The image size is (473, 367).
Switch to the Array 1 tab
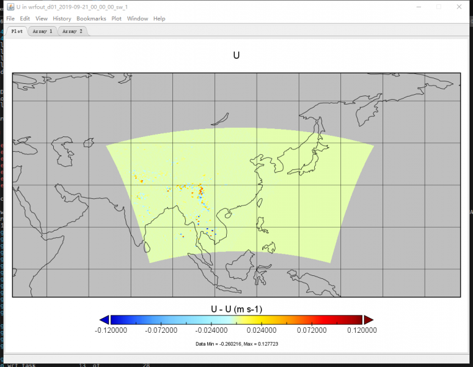coord(42,31)
